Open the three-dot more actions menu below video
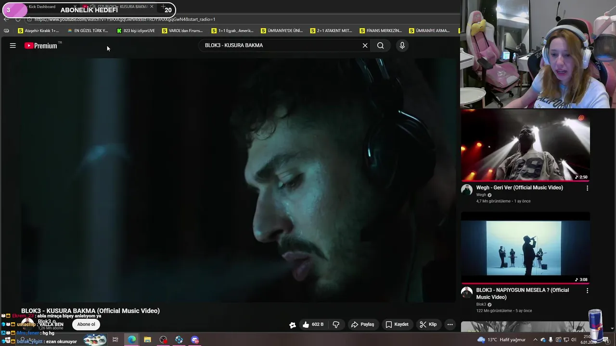 click(x=450, y=324)
